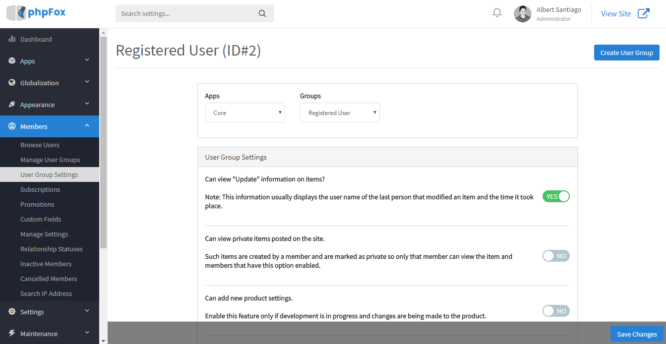The height and width of the screenshot is (344, 666).
Task: Open the Apps dropdown showing Core
Action: pyautogui.click(x=245, y=113)
